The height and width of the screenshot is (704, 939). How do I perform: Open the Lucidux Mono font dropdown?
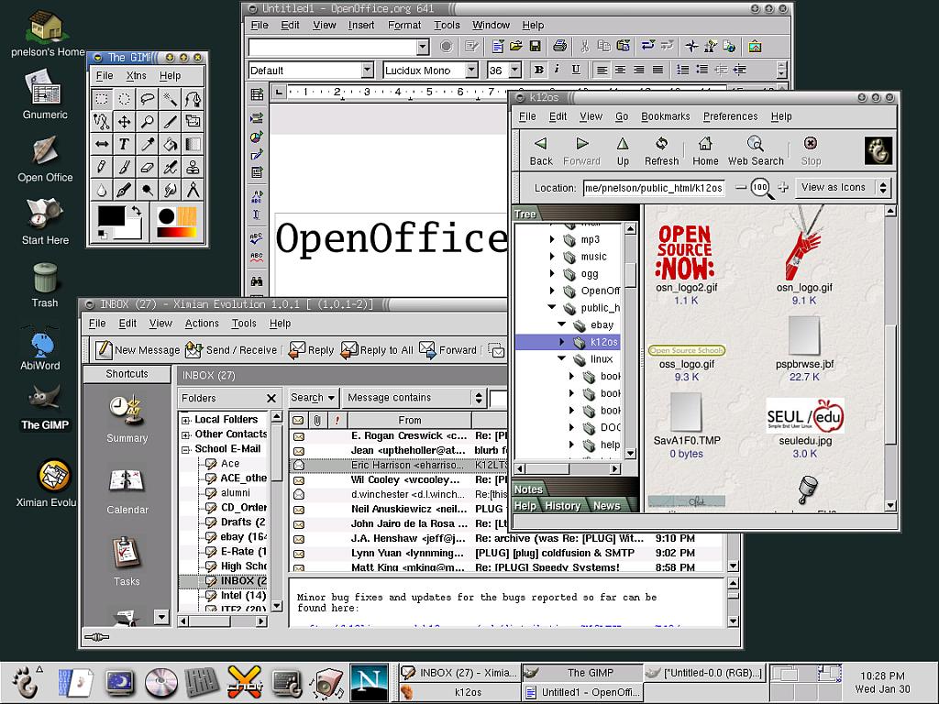point(471,70)
